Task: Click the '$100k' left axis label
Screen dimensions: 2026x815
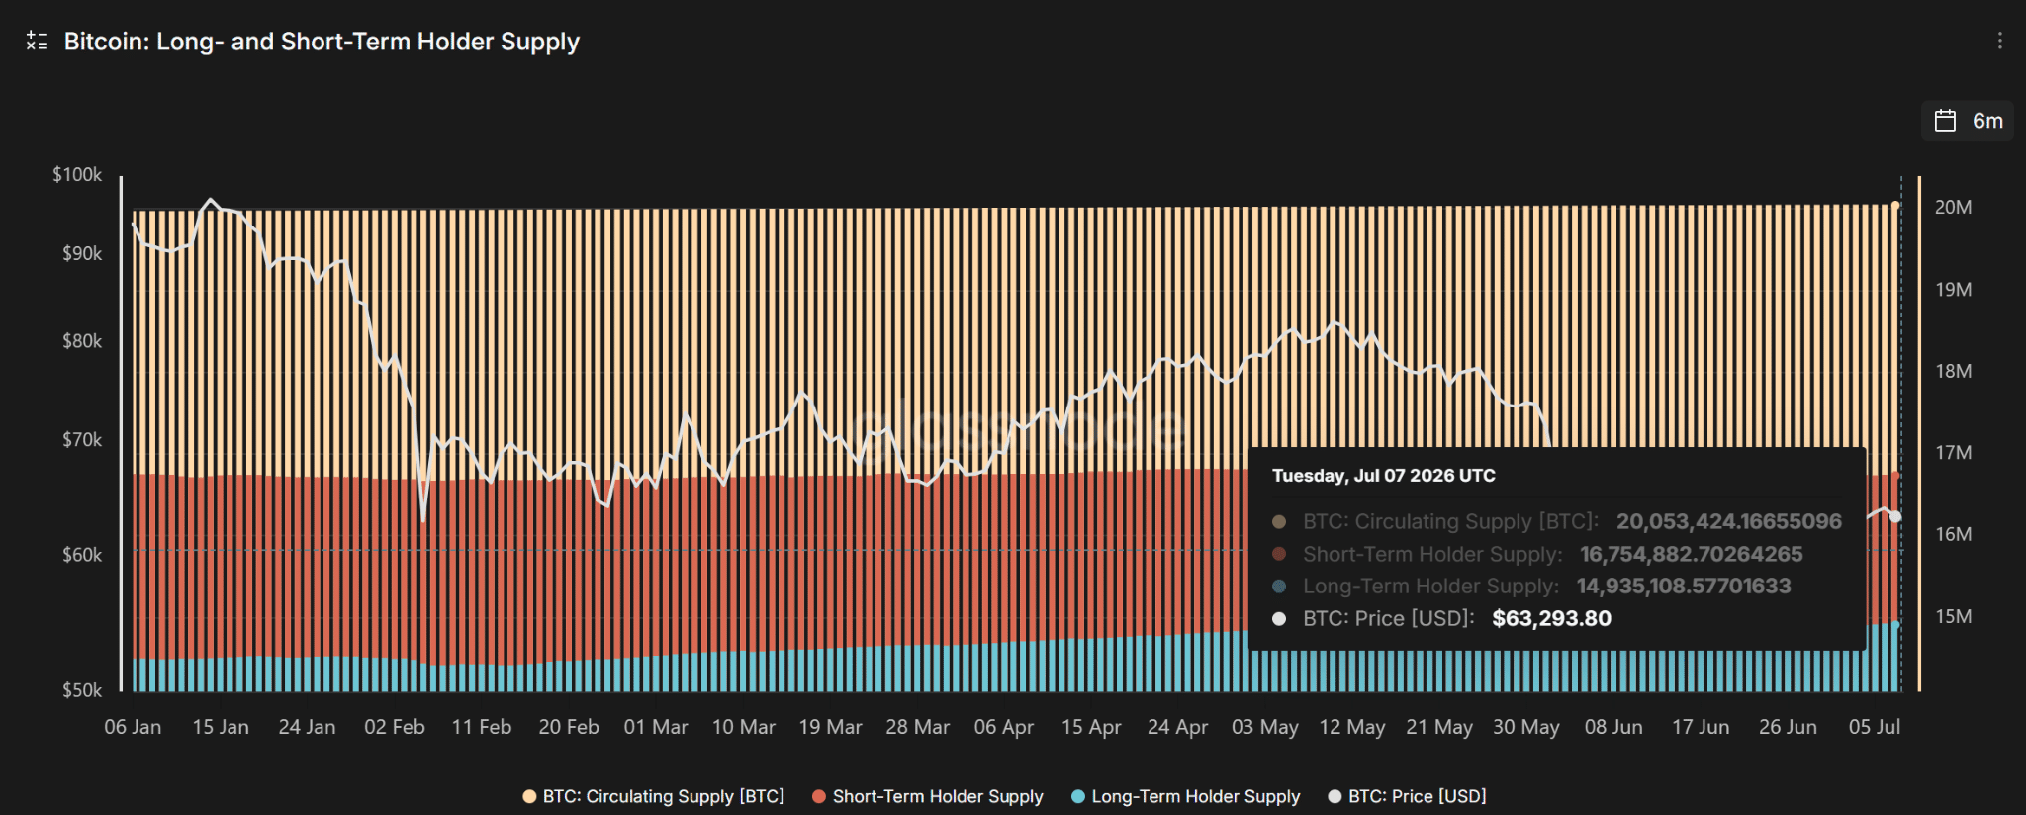Action: click(77, 175)
